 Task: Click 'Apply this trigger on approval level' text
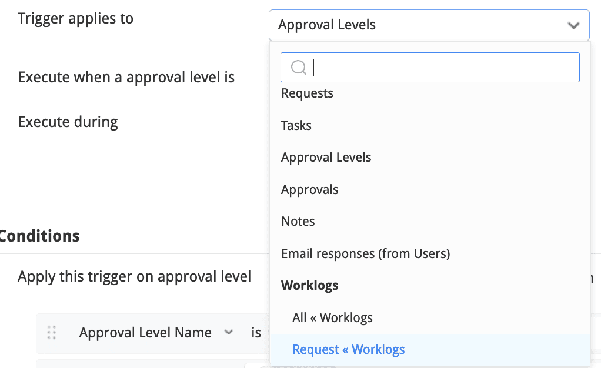[x=134, y=276]
